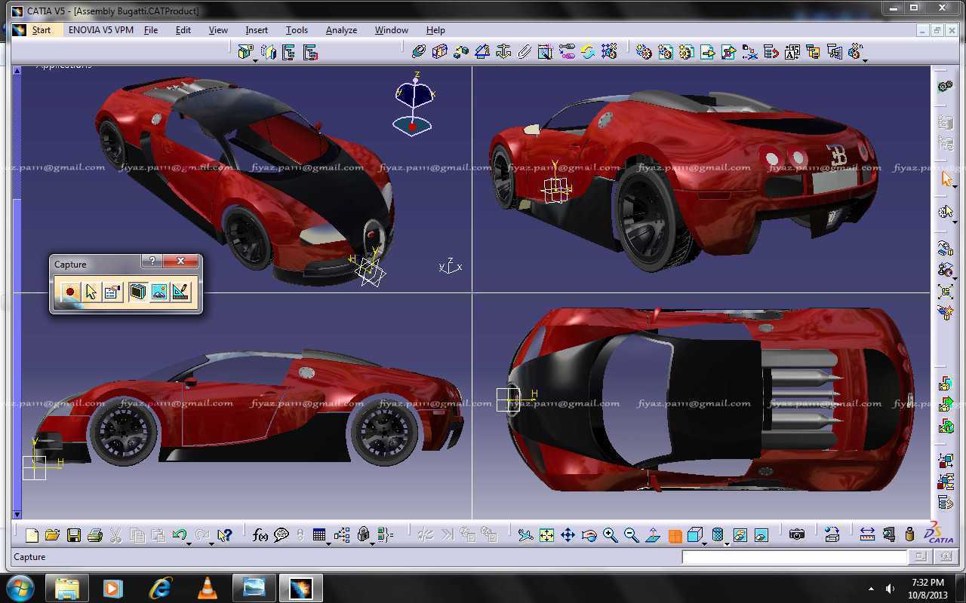966x603 pixels.
Task: Open Windows Explorer from the taskbar
Action: (66, 588)
